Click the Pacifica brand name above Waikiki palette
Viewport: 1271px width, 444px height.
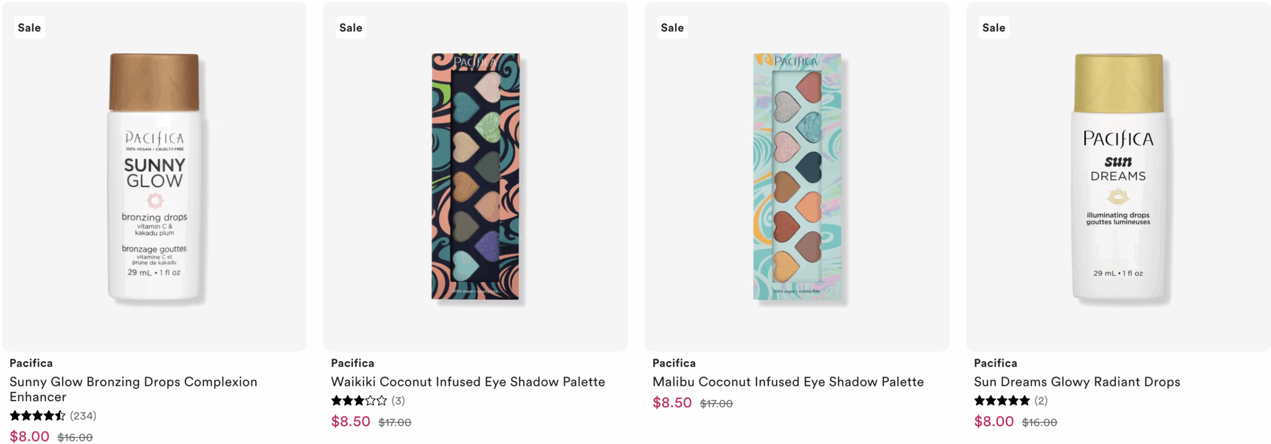[x=353, y=363]
